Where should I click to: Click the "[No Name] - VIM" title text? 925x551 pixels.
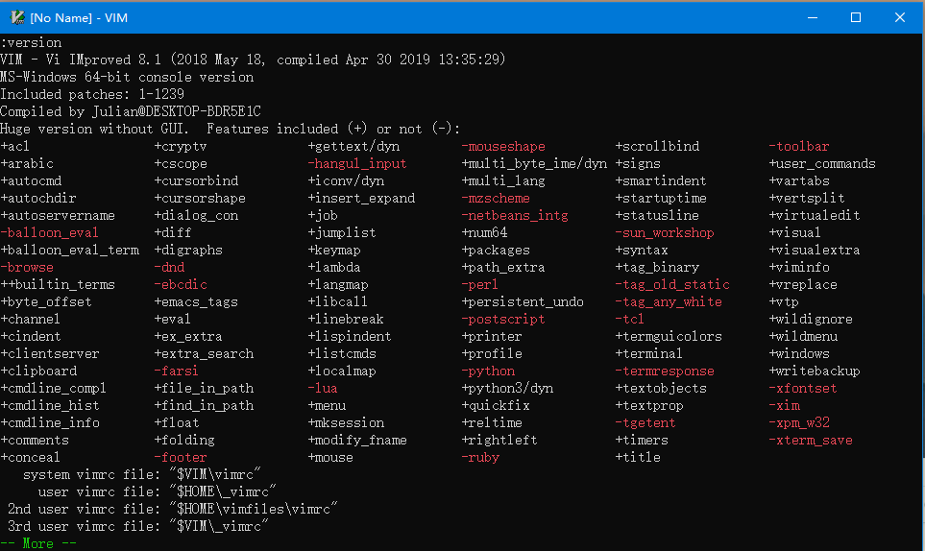click(79, 17)
